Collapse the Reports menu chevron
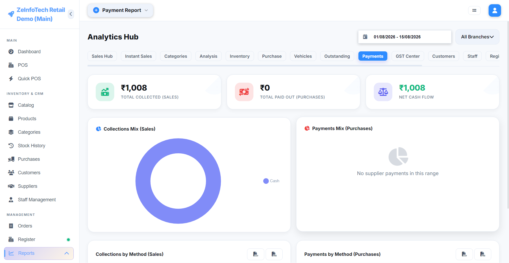The image size is (509, 263). coord(67,253)
